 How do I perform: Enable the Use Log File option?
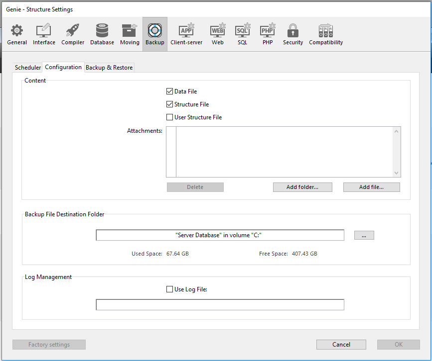point(169,289)
